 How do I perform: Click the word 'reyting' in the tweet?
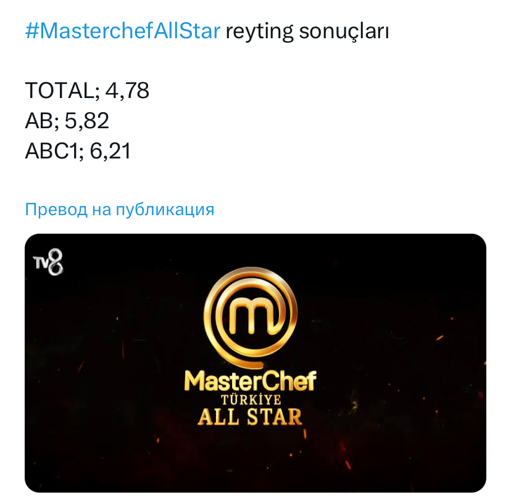[x=260, y=31]
